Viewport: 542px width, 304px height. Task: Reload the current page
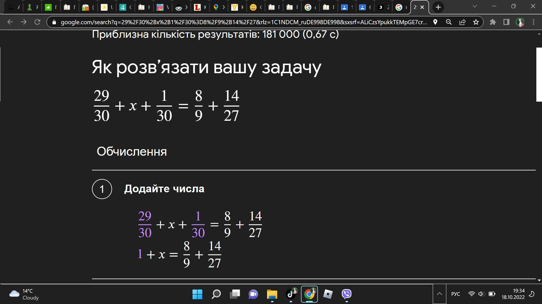click(x=37, y=22)
